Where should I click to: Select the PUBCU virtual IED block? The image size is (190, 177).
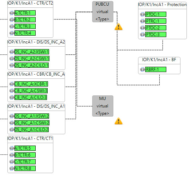pyautogui.click(x=103, y=12)
